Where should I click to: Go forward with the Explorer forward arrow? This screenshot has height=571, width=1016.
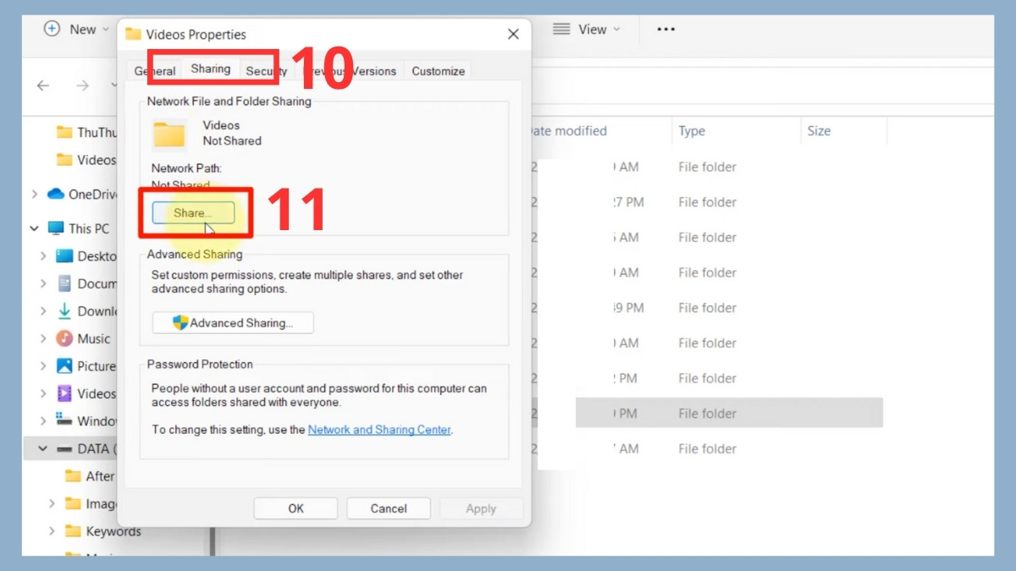coord(82,85)
